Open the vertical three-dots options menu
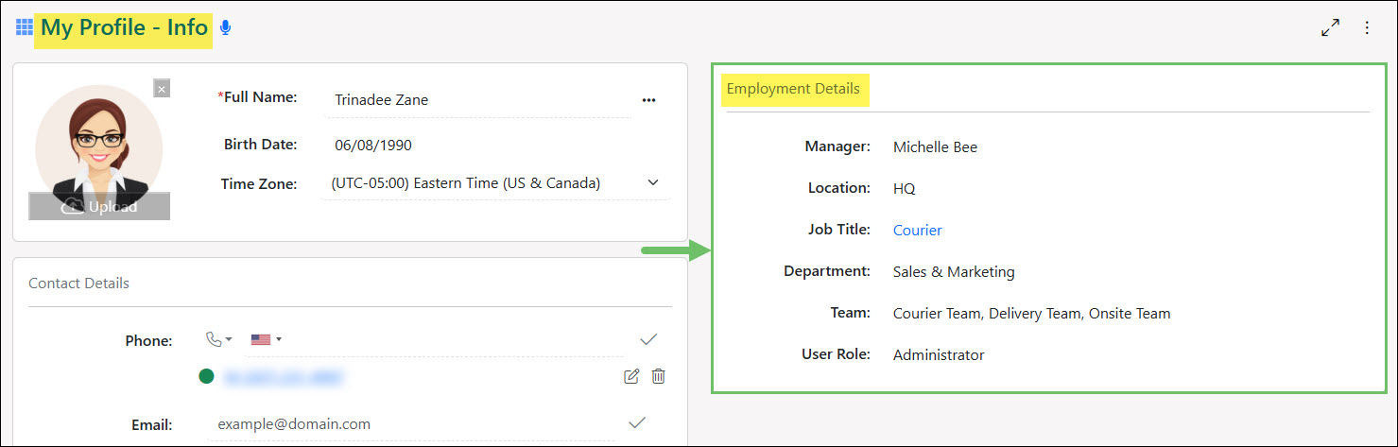This screenshot has height=447, width=1398. (x=1367, y=28)
